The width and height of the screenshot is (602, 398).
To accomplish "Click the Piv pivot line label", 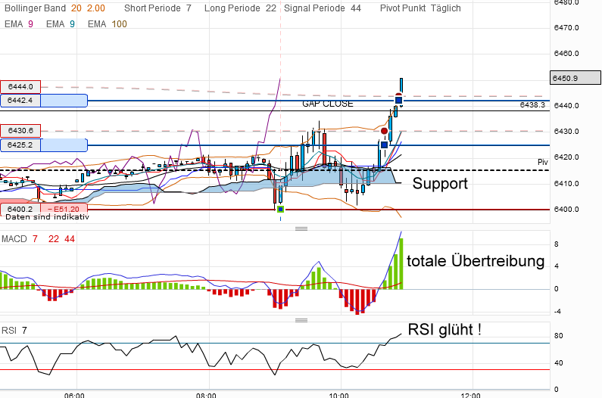I will pyautogui.click(x=542, y=163).
